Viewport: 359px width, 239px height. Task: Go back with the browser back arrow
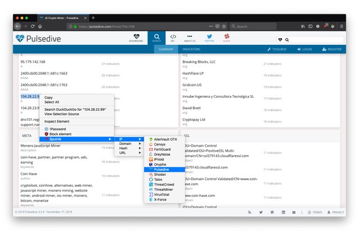tap(17, 26)
